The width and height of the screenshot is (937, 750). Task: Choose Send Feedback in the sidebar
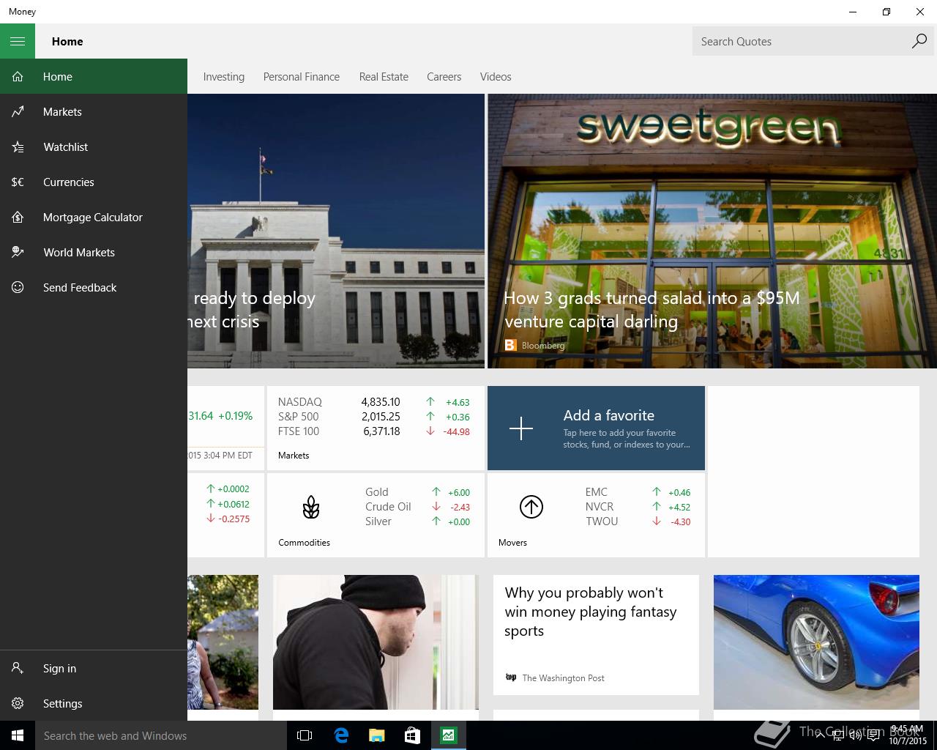(x=94, y=287)
